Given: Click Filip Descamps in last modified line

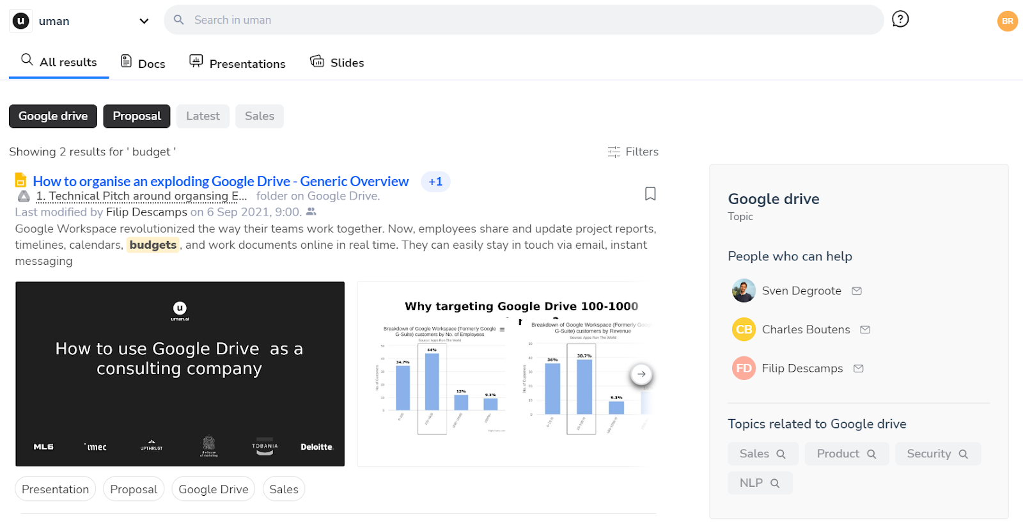Looking at the screenshot, I should (x=146, y=212).
